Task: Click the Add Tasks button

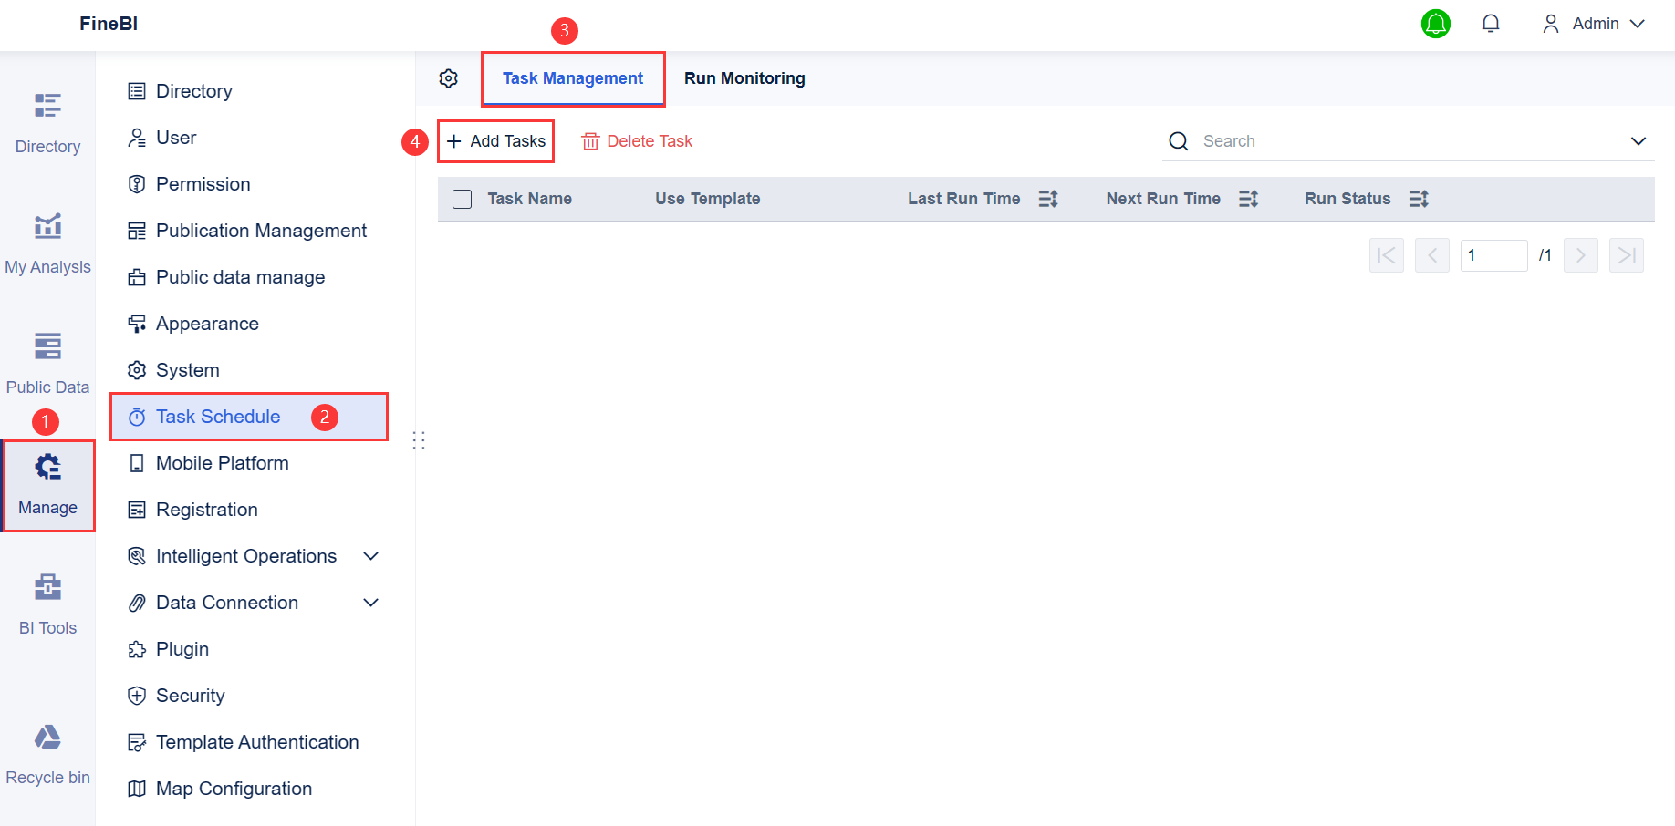Action: coord(495,141)
